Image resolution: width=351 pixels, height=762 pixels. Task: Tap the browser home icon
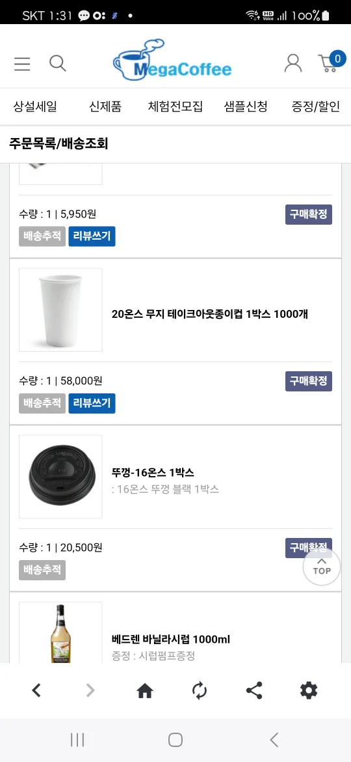pos(145,690)
